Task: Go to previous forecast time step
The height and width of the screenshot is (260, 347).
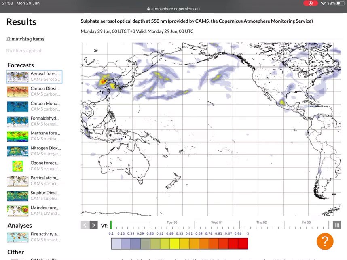Action: tap(85, 225)
